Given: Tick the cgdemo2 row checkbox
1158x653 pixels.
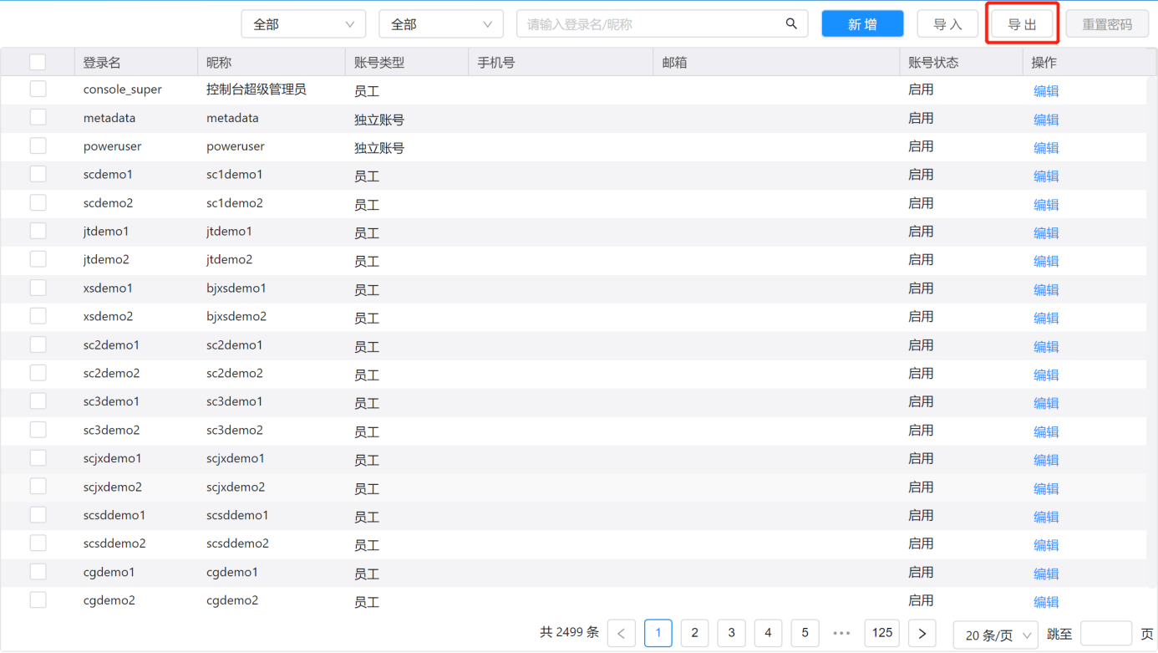Looking at the screenshot, I should pyautogui.click(x=38, y=600).
